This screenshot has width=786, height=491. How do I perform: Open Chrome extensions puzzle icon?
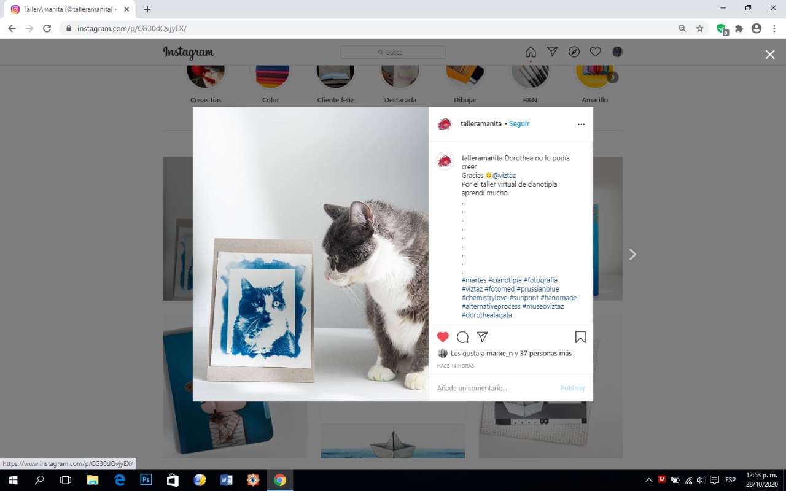pos(739,28)
